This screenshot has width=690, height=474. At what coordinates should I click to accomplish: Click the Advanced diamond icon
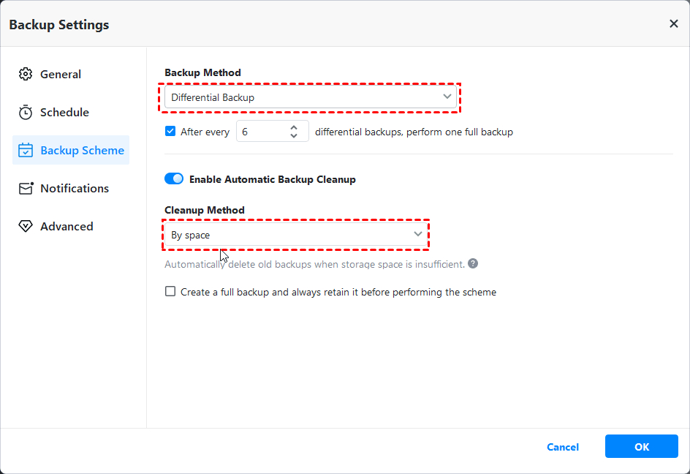[x=26, y=227]
